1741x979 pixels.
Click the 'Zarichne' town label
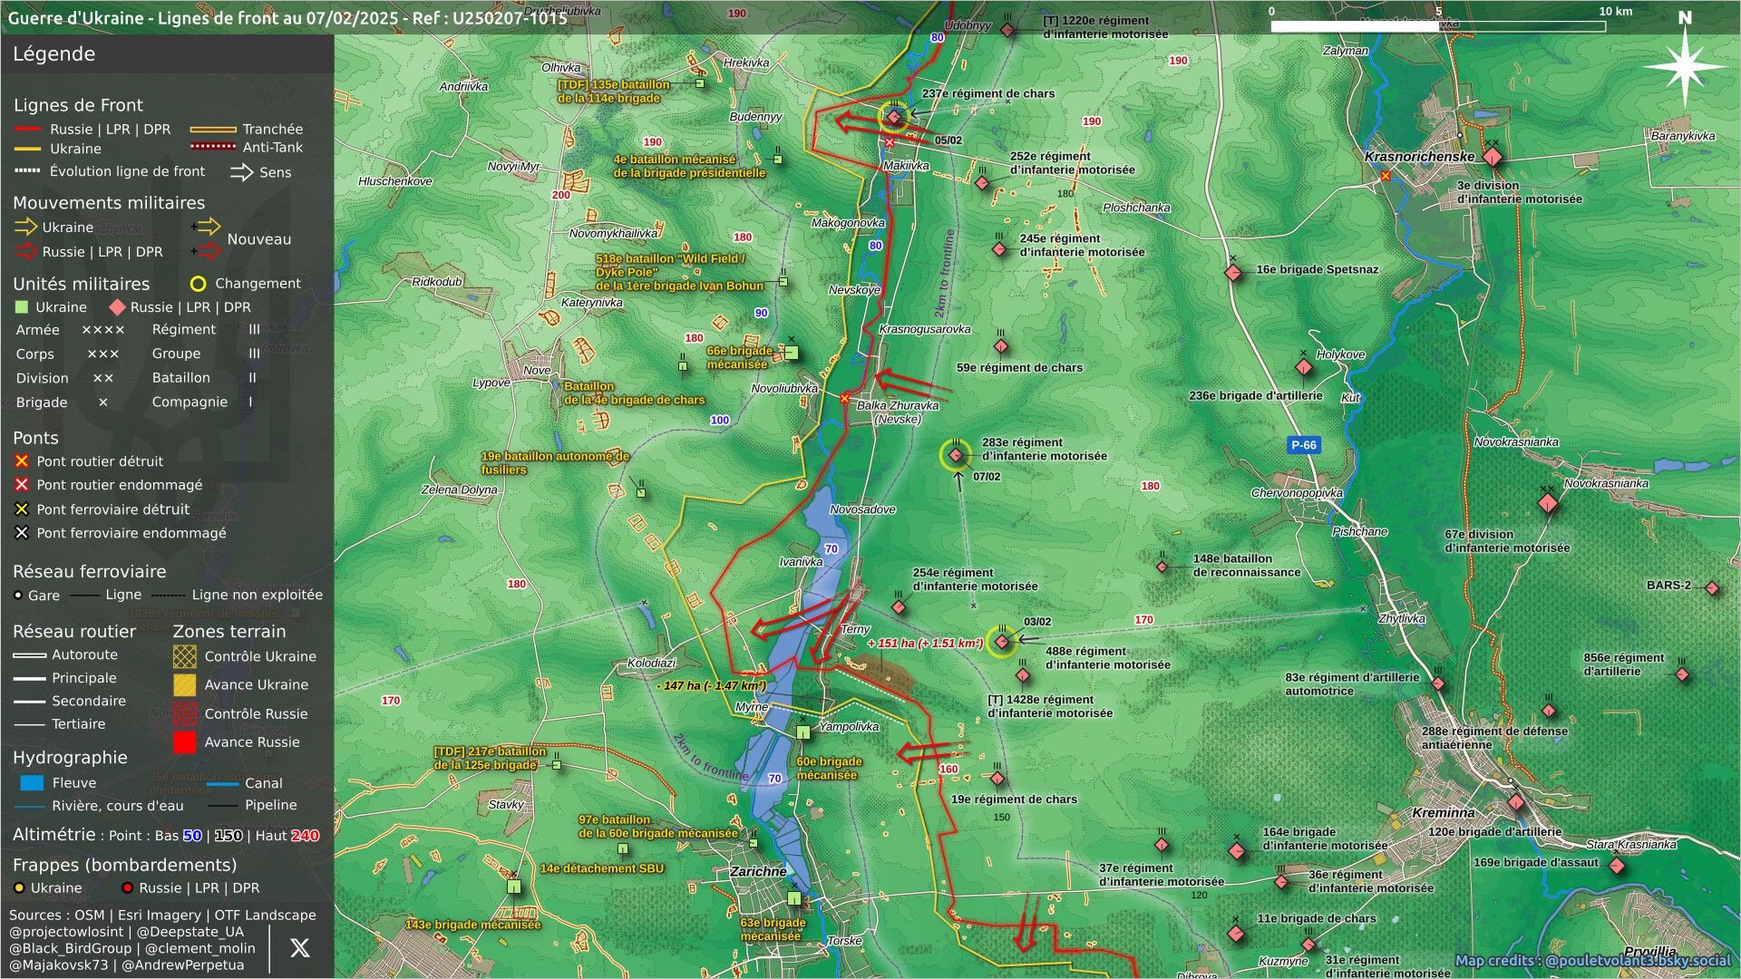(758, 872)
